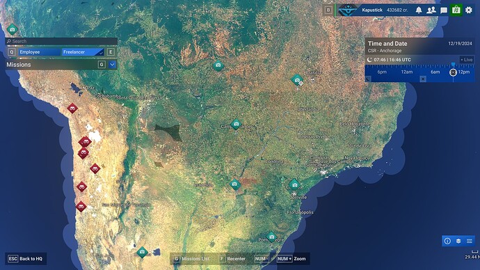Click the Kapustick username
This screenshot has height=270, width=480.
372,10
